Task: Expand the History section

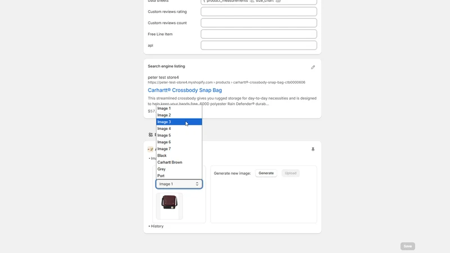Action: click(x=156, y=226)
